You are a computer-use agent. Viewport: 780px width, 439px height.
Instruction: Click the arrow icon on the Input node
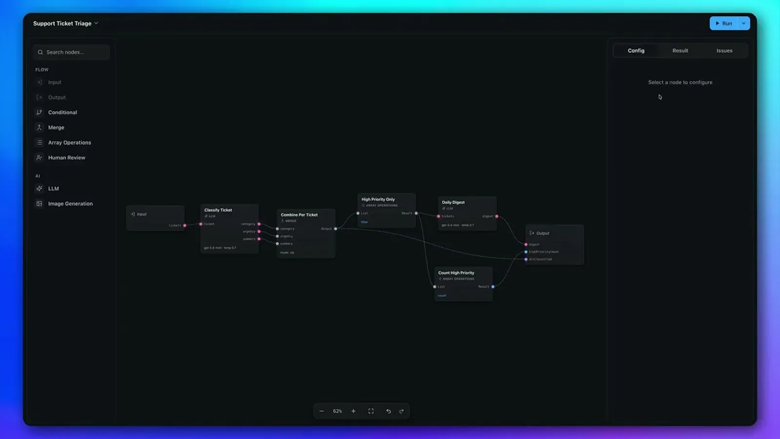click(133, 214)
